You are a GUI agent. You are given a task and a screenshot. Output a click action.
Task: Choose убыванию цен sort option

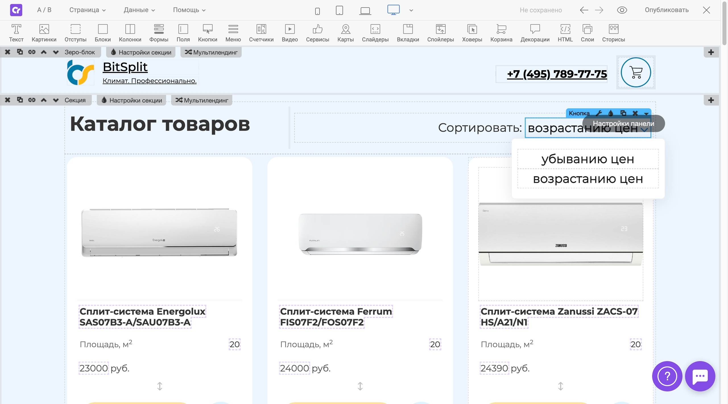[x=588, y=159]
